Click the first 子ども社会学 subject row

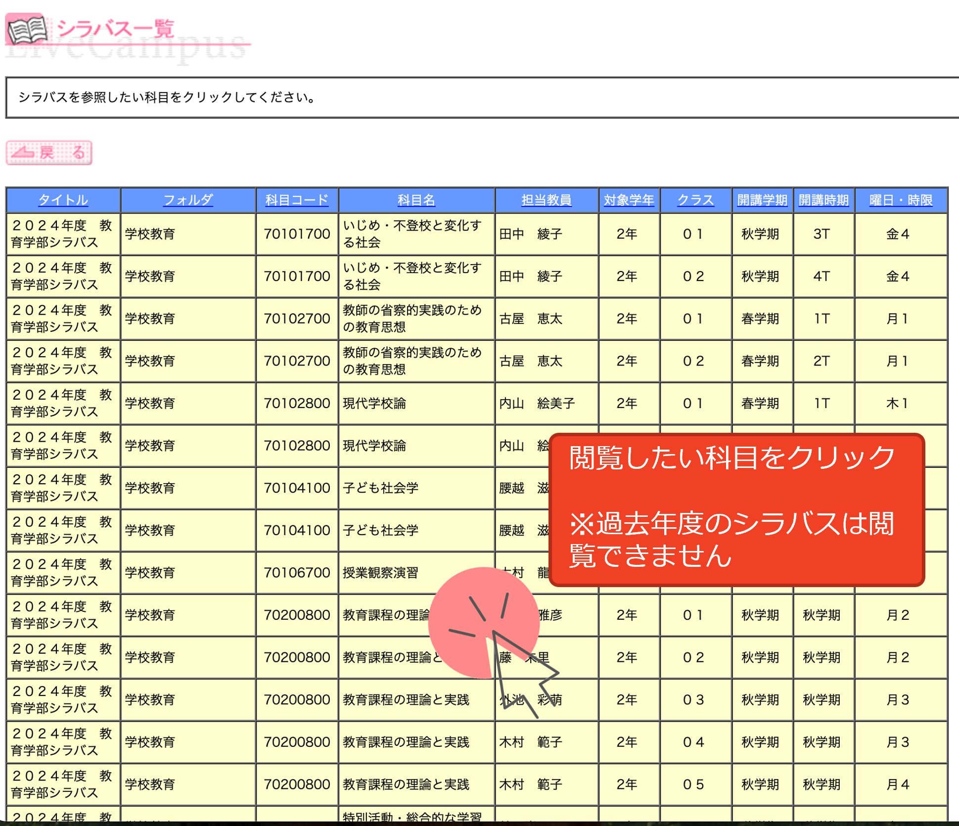pos(380,488)
